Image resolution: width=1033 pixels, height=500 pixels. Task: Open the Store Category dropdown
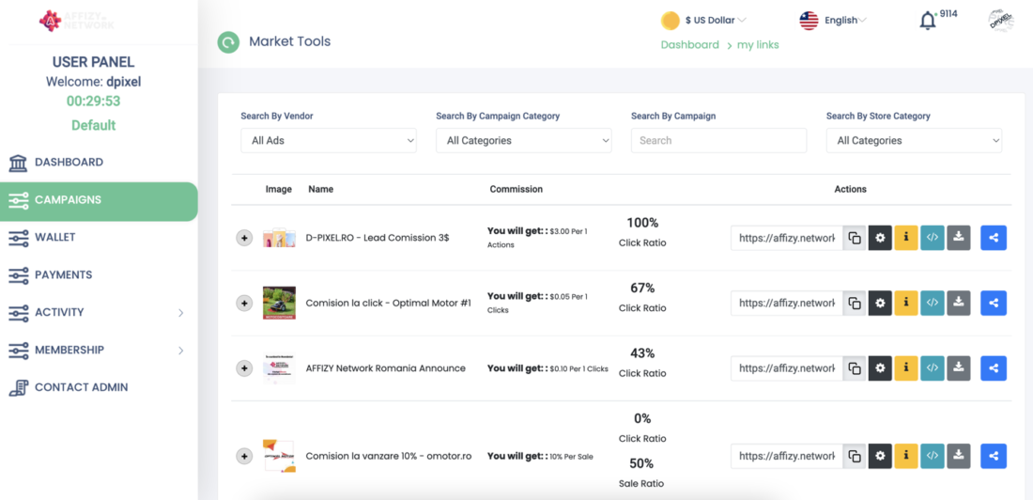point(914,140)
